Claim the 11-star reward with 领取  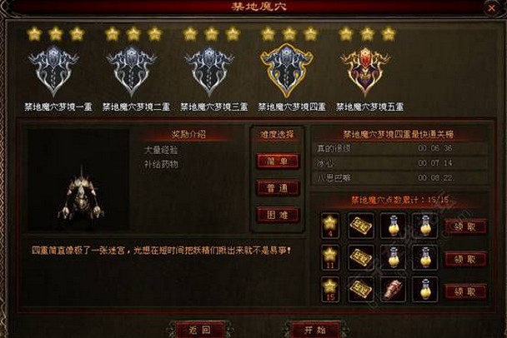tap(465, 259)
